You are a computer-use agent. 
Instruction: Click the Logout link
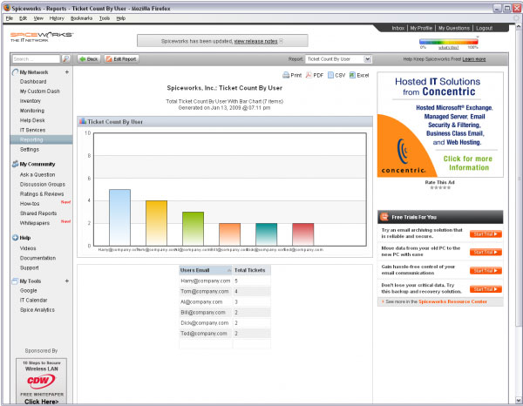pyautogui.click(x=484, y=28)
